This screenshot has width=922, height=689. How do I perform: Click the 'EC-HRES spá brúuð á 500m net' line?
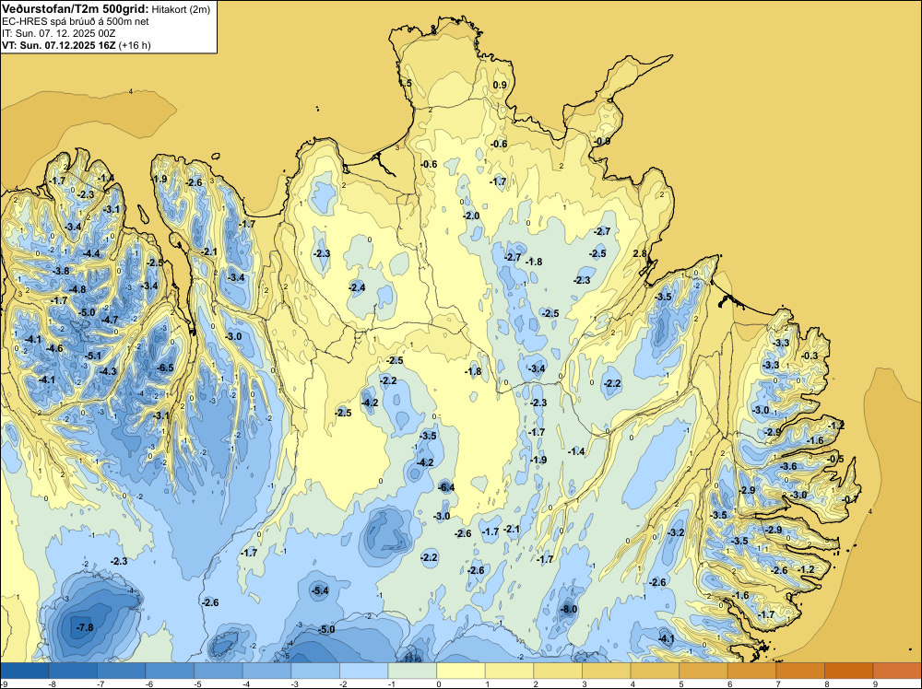pos(76,22)
